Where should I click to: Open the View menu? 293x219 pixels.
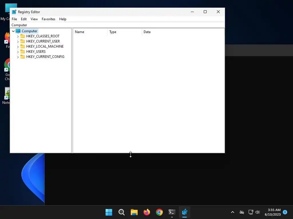[34, 19]
